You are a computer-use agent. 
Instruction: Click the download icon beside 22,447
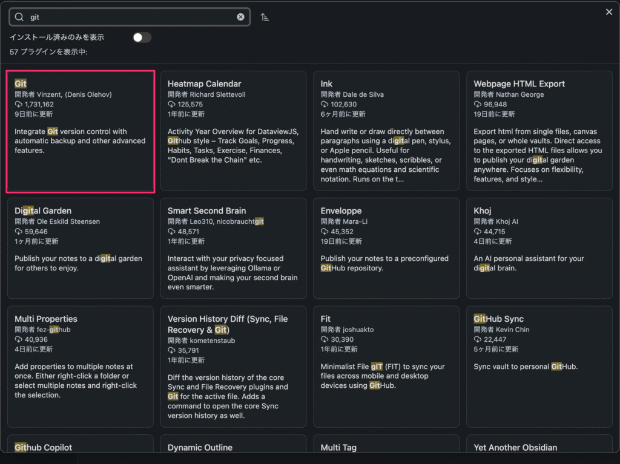(x=478, y=339)
